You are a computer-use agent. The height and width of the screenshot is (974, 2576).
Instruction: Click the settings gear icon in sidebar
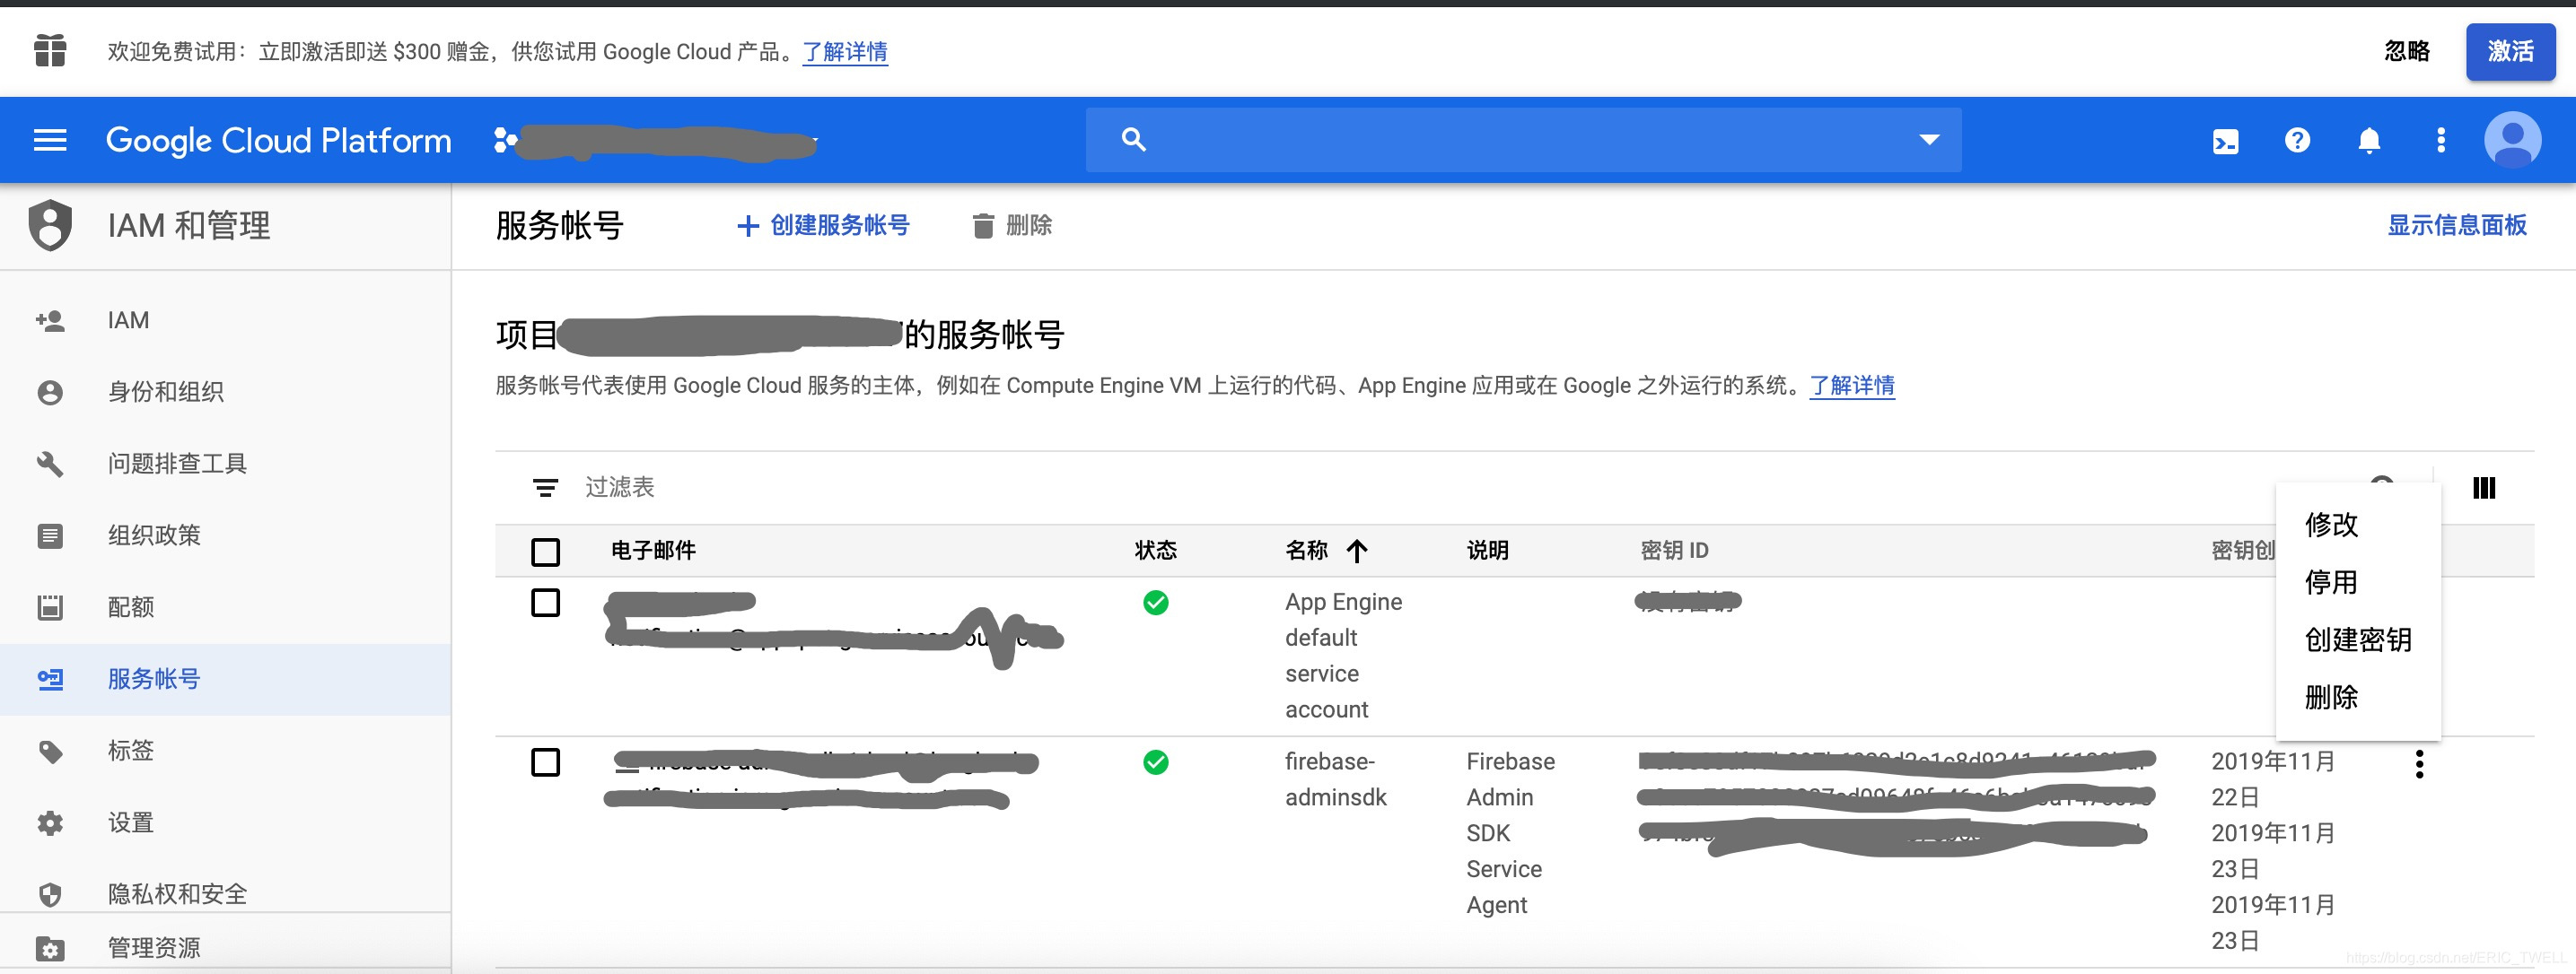[x=50, y=823]
